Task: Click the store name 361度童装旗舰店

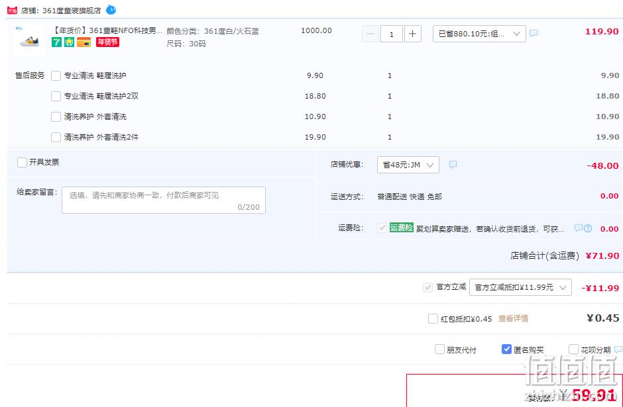Action: (x=72, y=11)
